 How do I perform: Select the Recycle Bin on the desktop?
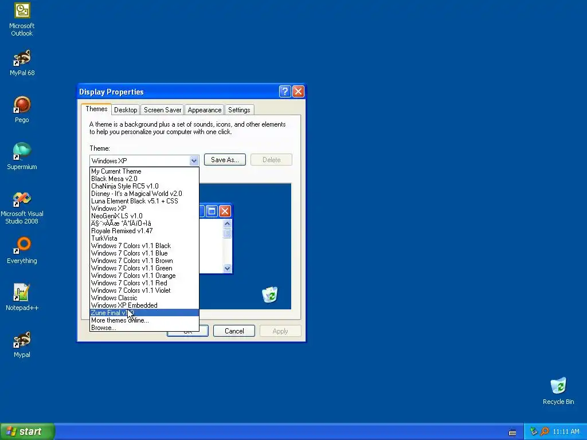(558, 391)
